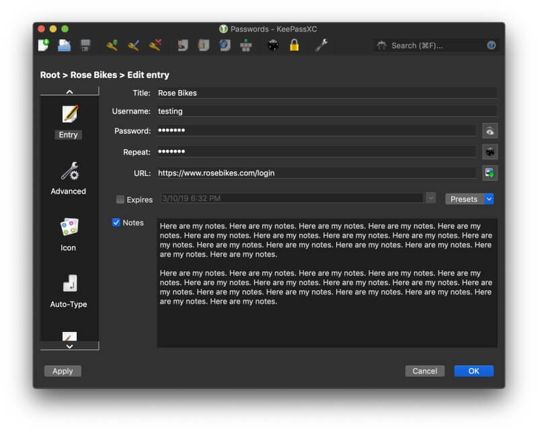Click the Perform Auto-Type toolbar icon

point(245,45)
